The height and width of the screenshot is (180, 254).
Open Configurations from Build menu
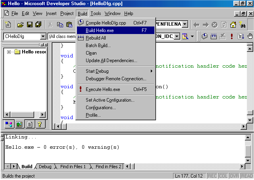(x=115, y=108)
